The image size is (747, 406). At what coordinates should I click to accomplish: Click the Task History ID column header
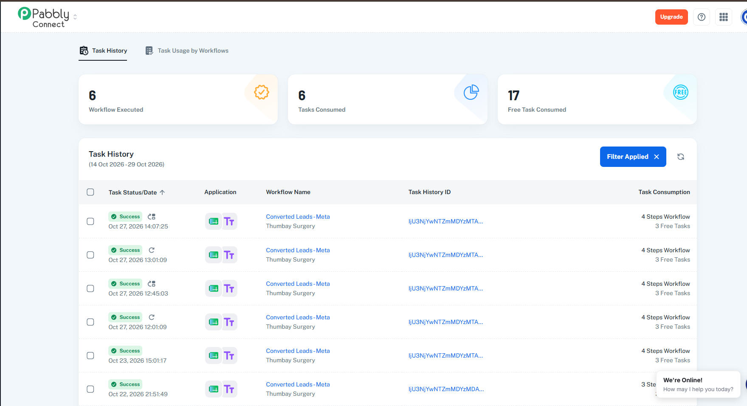pos(429,192)
